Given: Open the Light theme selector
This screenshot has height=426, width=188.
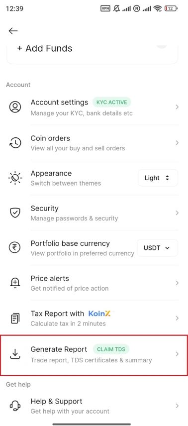Looking at the screenshot, I should click(x=158, y=178).
